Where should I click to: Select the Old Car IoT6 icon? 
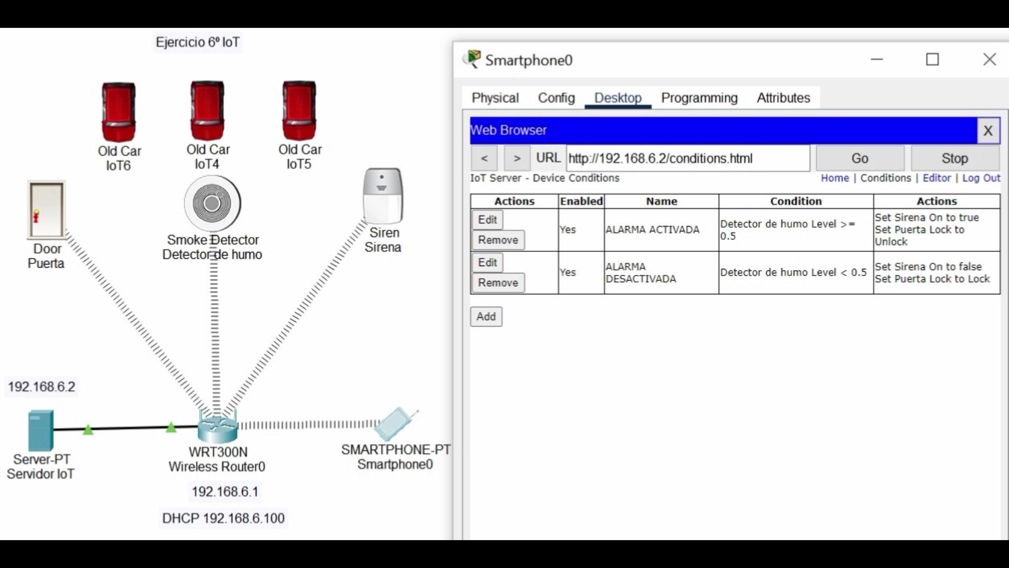[119, 111]
